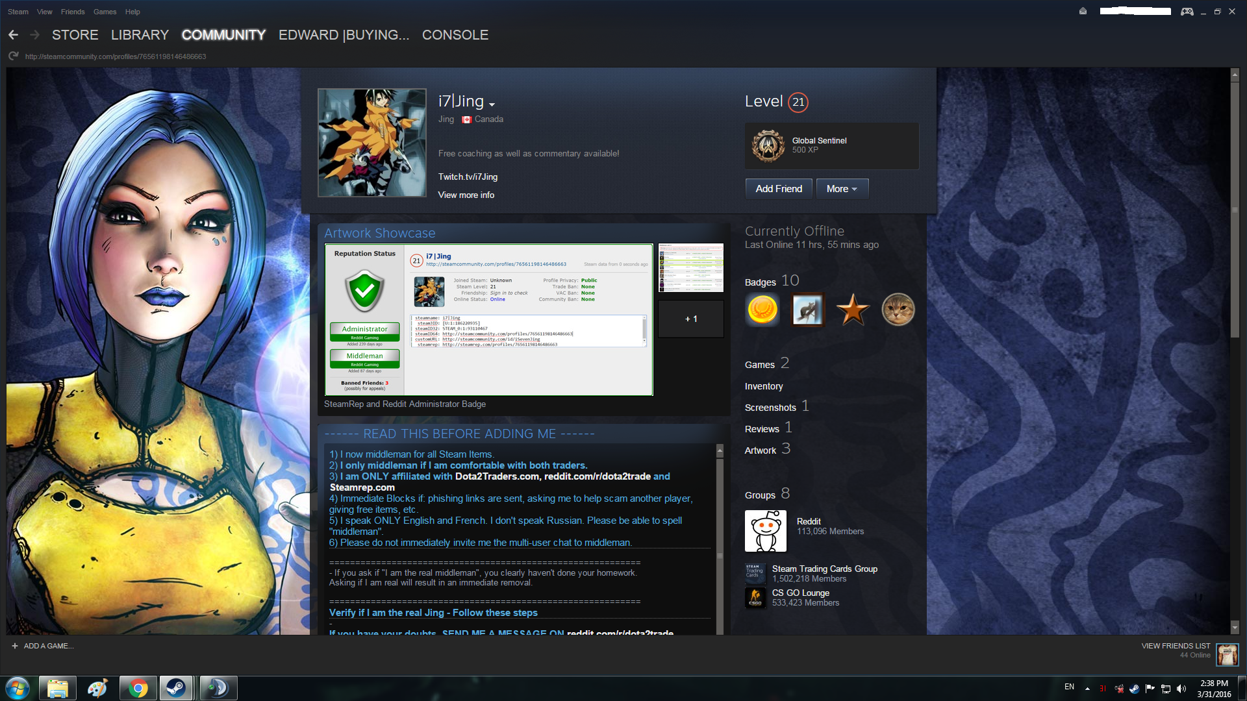Open Google Chrome from taskbar
Screen dimensions: 1247x701
point(138,688)
